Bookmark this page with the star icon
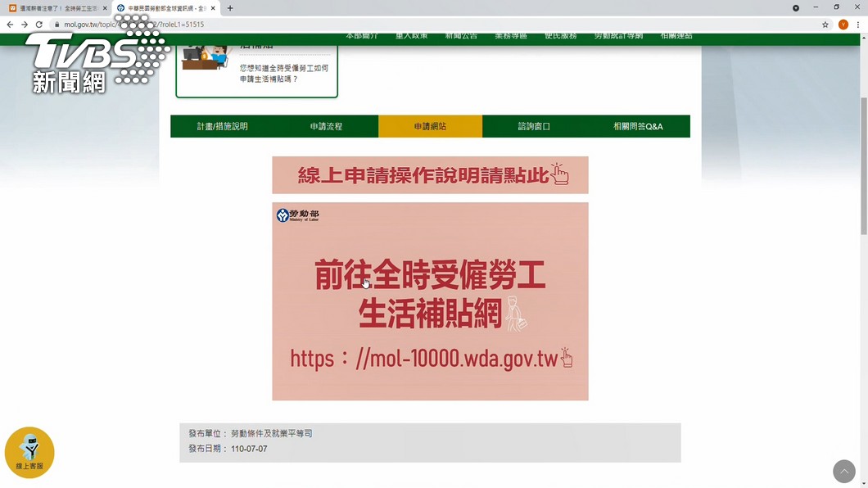 [825, 25]
